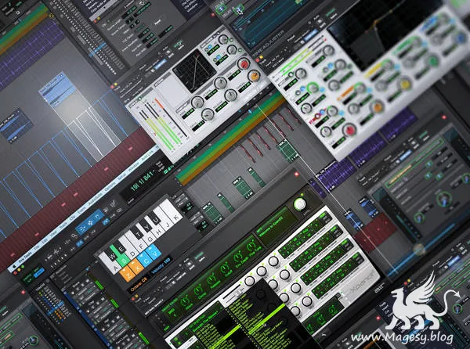Raise octave with orange X key
Screen dimensions: 470x349
coord(138,266)
